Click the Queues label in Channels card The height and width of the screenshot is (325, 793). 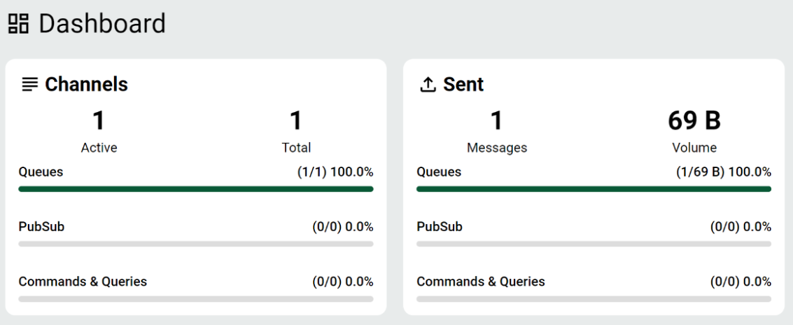pyautogui.click(x=41, y=172)
